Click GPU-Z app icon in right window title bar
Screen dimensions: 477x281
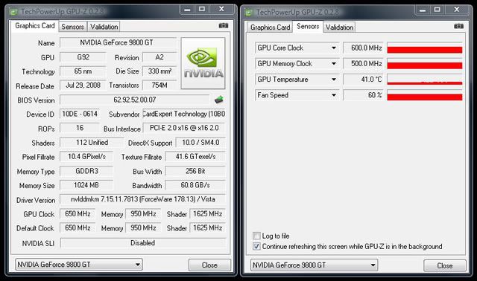tap(249, 13)
